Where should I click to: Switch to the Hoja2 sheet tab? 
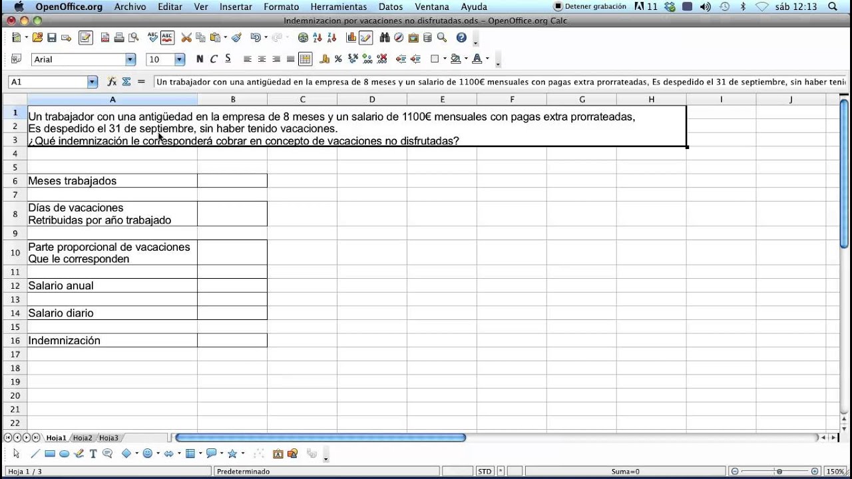point(83,437)
